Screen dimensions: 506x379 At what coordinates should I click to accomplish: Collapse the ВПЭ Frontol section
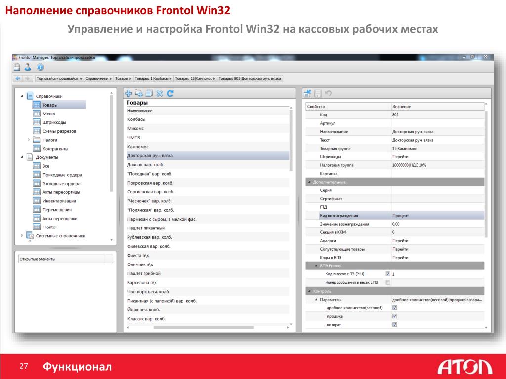coord(316,266)
